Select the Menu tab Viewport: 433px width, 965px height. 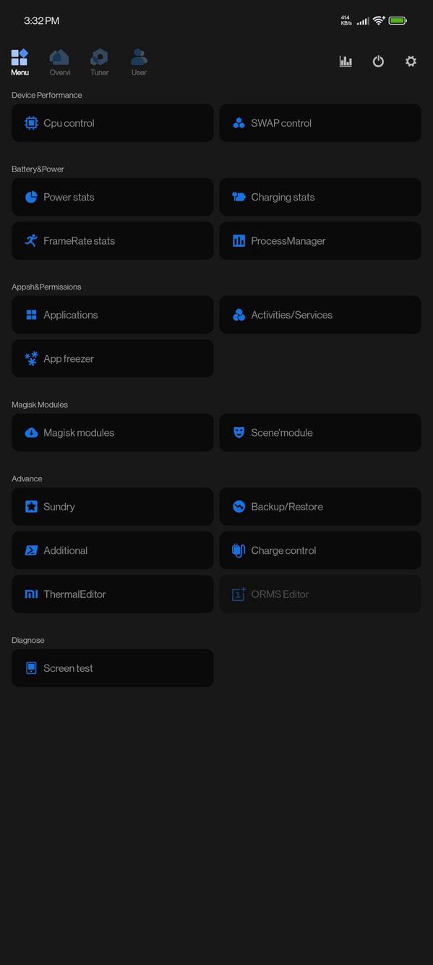(x=20, y=62)
